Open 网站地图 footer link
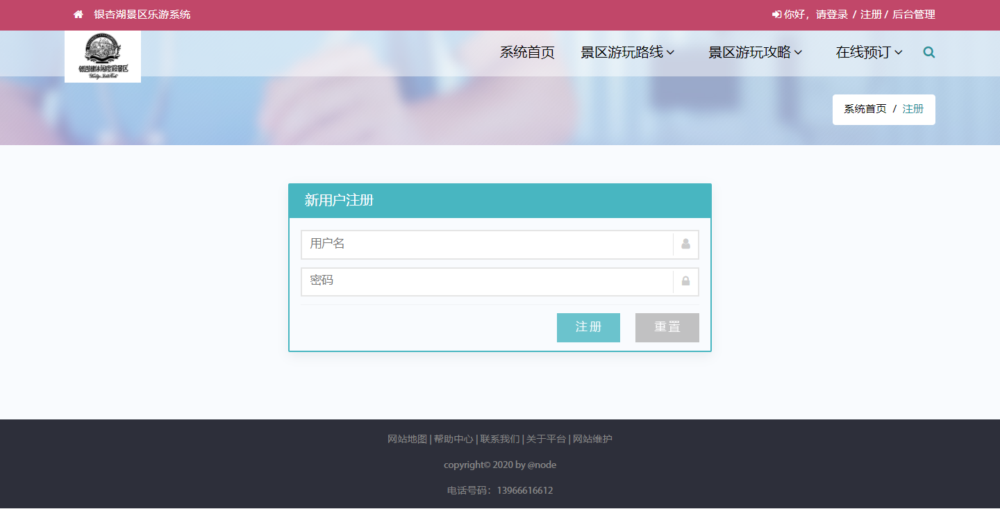Image resolution: width=1000 pixels, height=509 pixels. pos(407,439)
